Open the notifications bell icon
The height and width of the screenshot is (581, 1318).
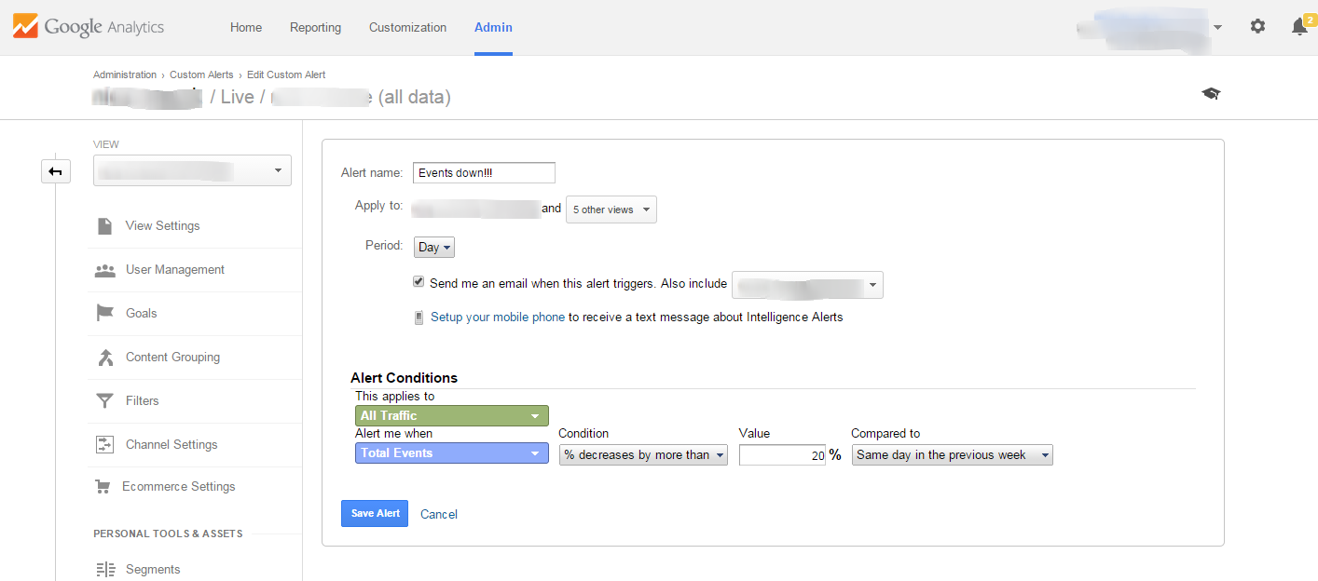pos(1298,27)
